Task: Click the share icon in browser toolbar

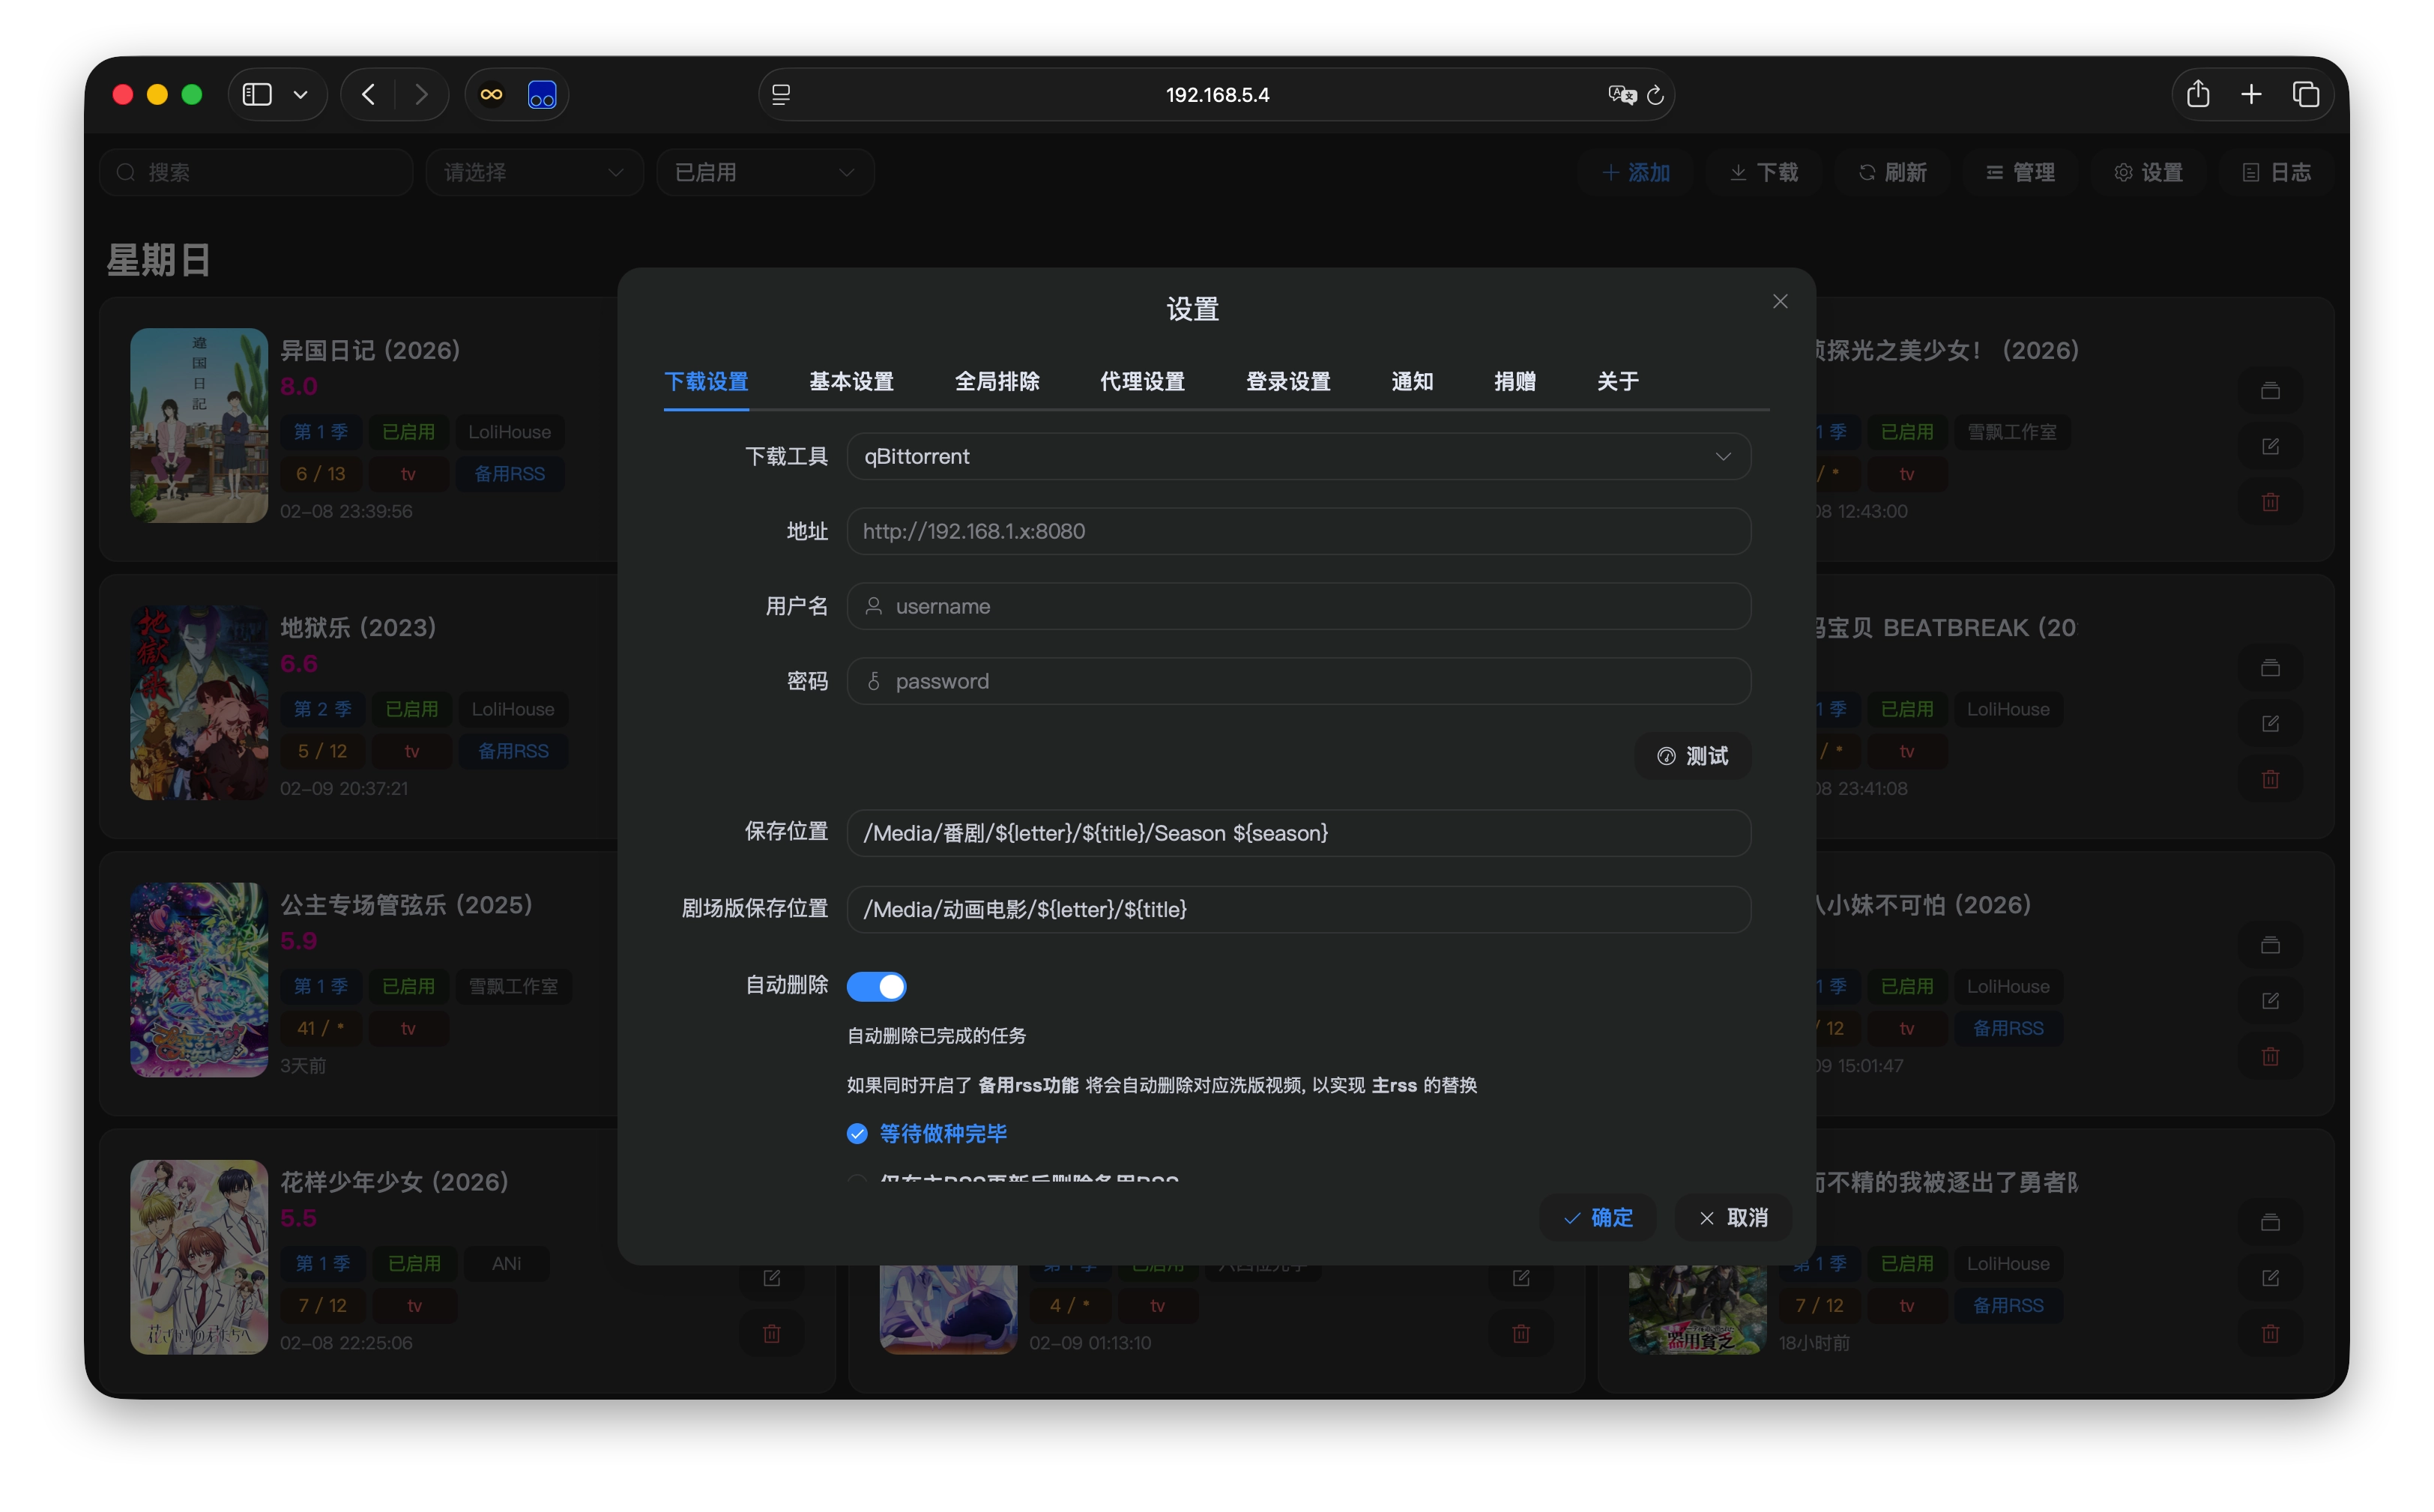Action: click(2197, 94)
